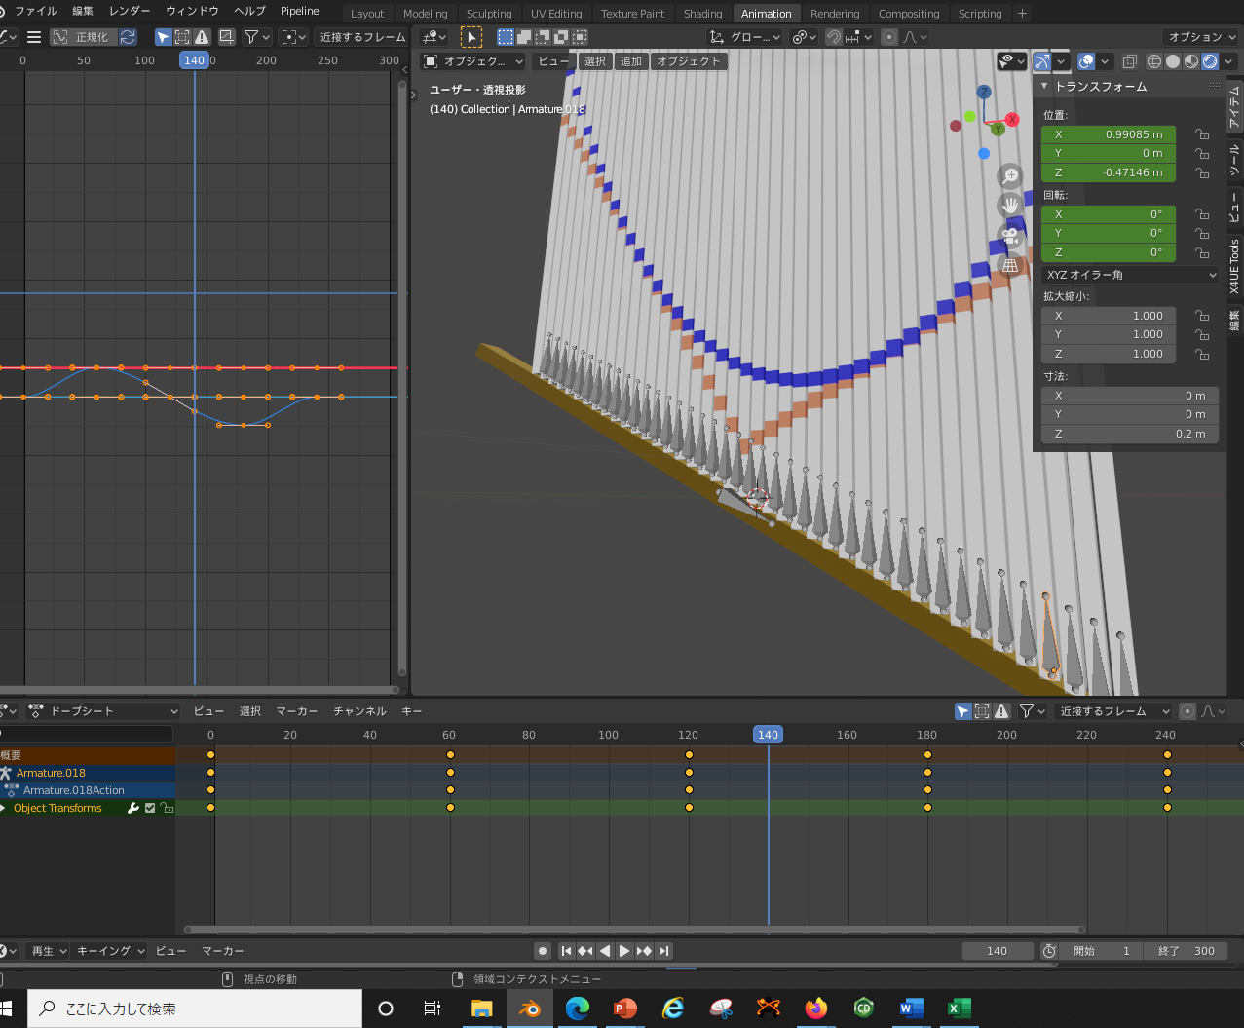This screenshot has height=1028, width=1244.
Task: Switch viewport shading to wireframe
Action: click(1153, 60)
